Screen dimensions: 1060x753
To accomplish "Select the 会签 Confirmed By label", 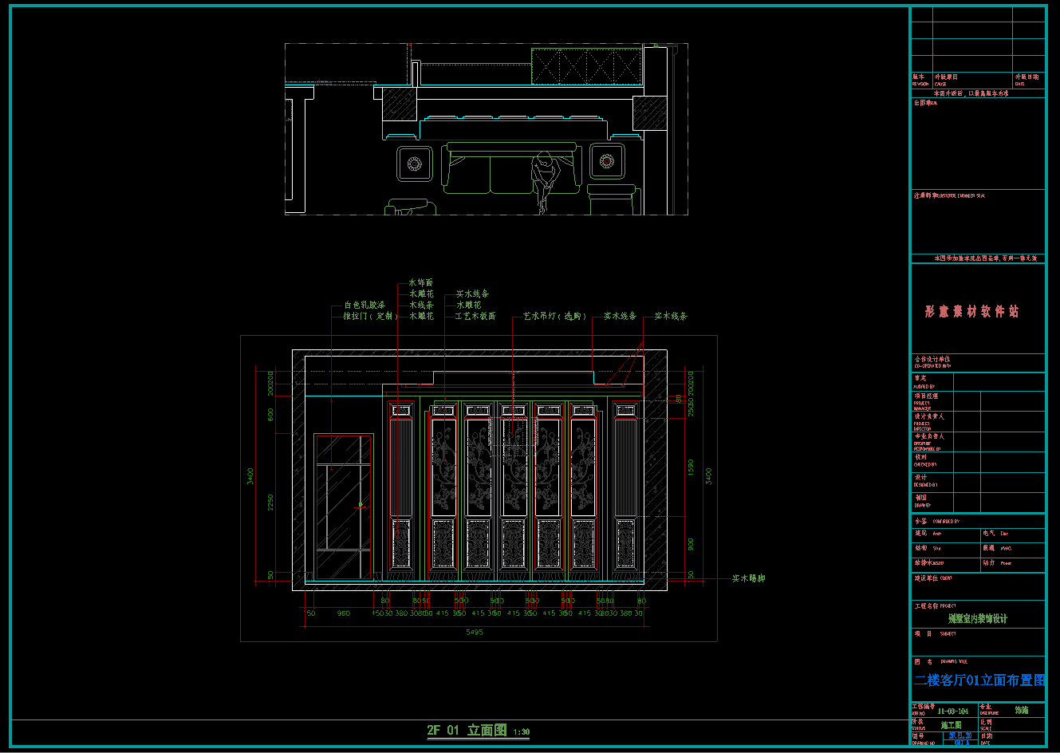I will pos(920,521).
